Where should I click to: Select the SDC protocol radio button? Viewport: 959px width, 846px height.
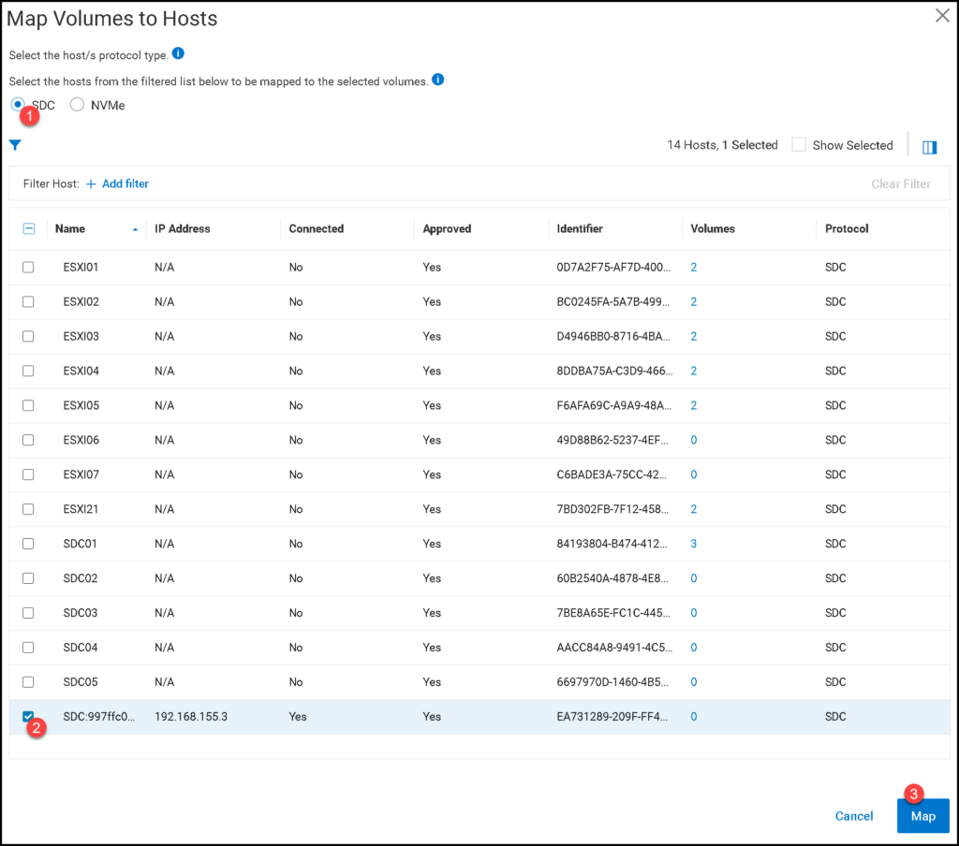pyautogui.click(x=16, y=105)
